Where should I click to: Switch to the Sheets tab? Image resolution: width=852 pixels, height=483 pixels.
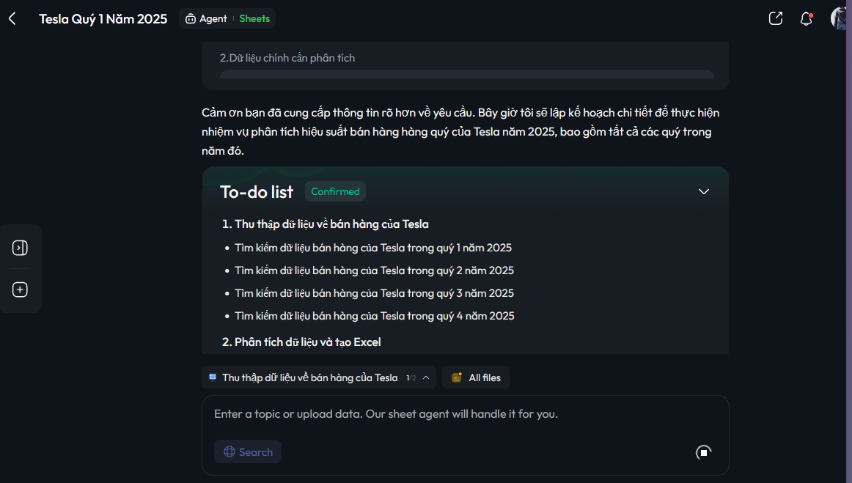(x=254, y=18)
